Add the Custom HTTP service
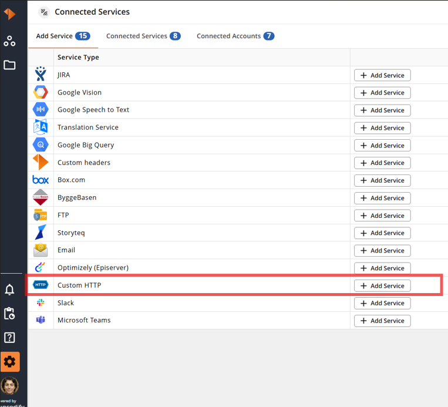The image size is (448, 407). pyautogui.click(x=382, y=285)
